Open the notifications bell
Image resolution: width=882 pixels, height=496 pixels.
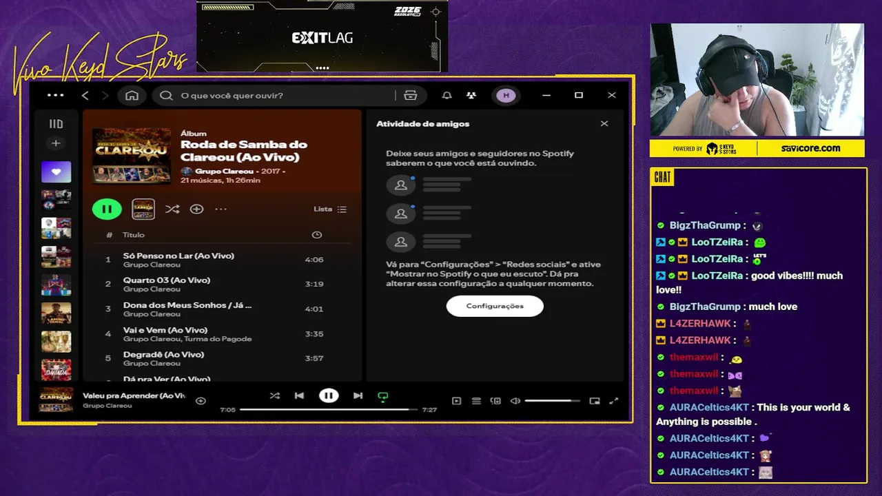(447, 95)
